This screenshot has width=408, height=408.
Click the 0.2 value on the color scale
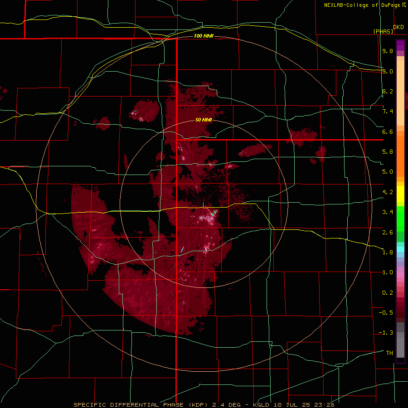tap(388, 293)
